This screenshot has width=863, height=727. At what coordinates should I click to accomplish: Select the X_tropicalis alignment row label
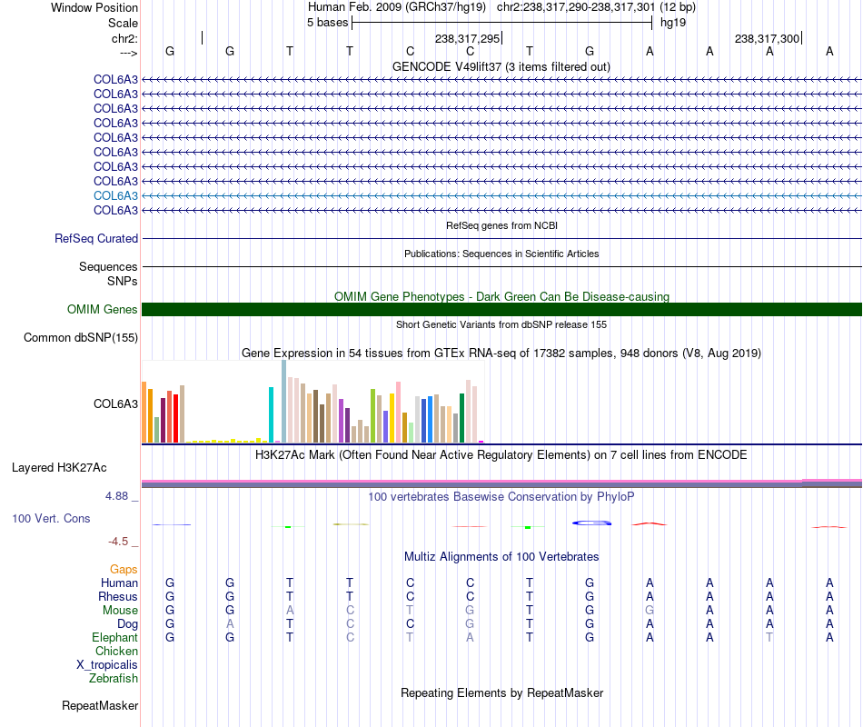(x=107, y=665)
